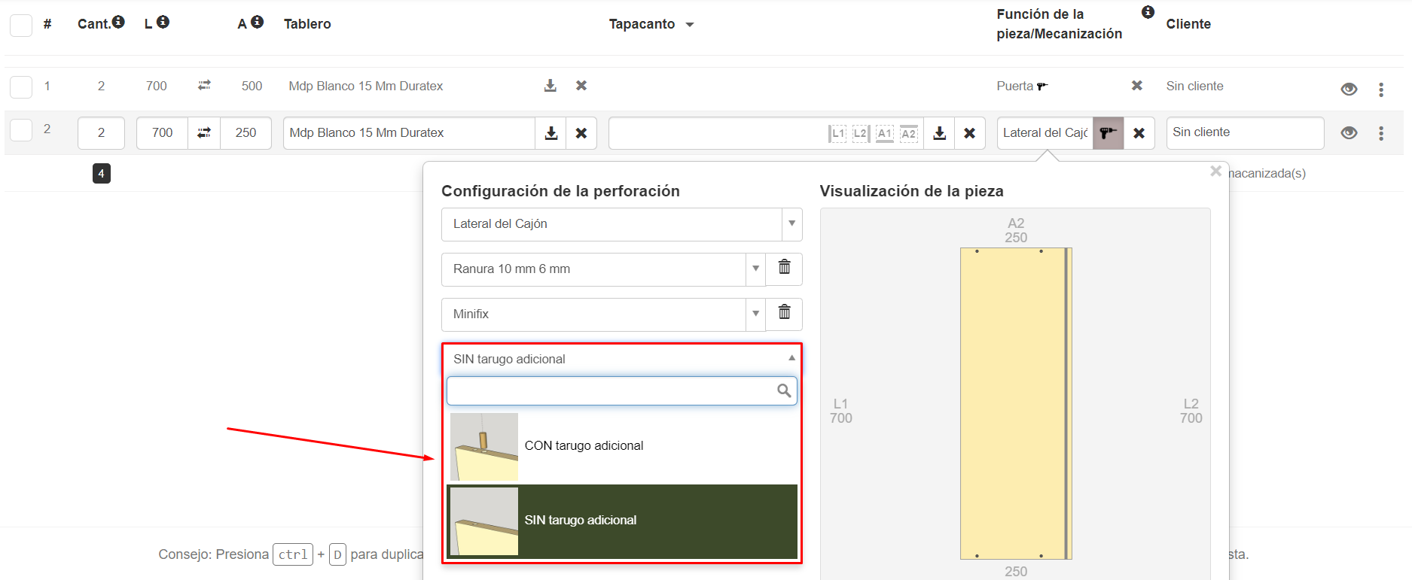Click the tarugo search input field
This screenshot has width=1412, height=580.
[611, 391]
